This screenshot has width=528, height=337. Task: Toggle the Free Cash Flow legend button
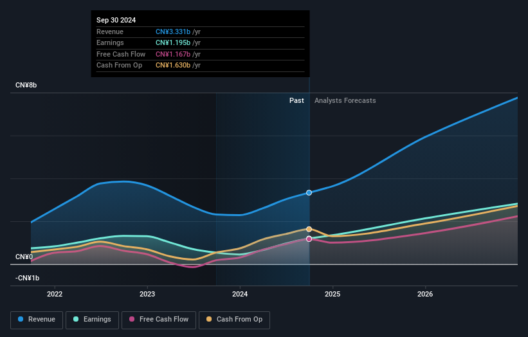point(159,320)
